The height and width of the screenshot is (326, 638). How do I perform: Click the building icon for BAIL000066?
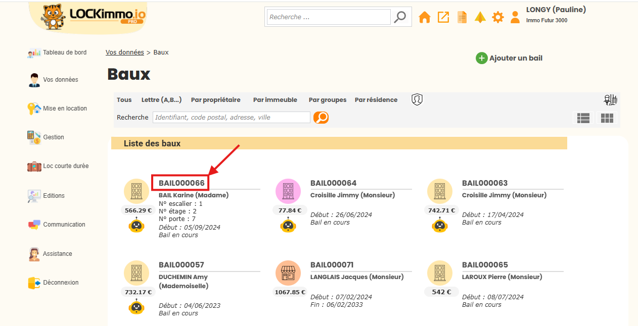136,191
